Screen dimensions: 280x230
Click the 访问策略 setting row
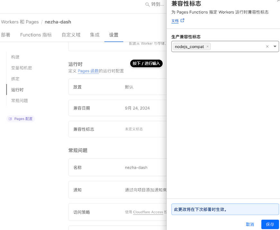coord(118,212)
